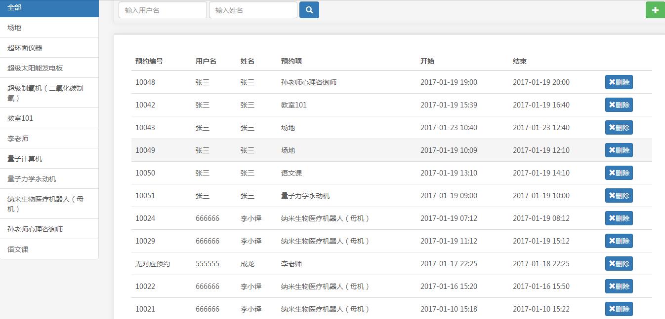Viewport: 665px width, 319px height.
Task: Click the reservation number 10048 cell
Action: [145, 82]
